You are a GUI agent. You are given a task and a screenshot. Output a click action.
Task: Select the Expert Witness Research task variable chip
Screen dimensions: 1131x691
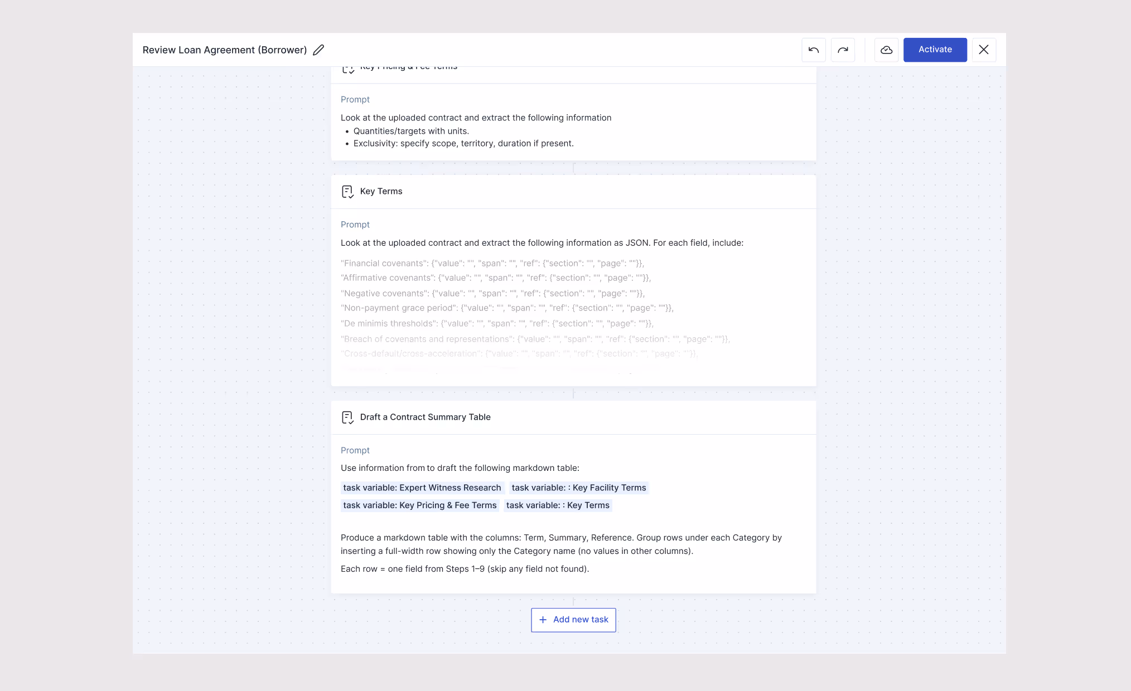pos(422,488)
